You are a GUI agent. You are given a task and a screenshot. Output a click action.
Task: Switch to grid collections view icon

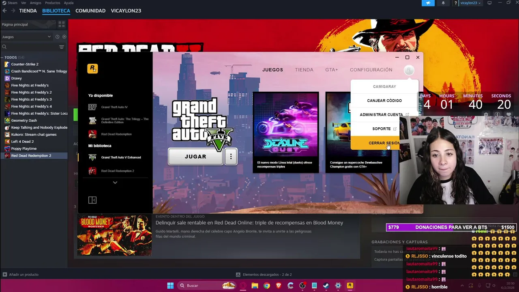62,24
